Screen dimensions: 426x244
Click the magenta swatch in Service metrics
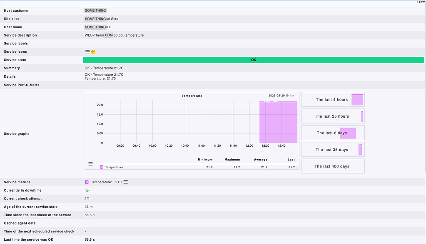tap(87, 182)
